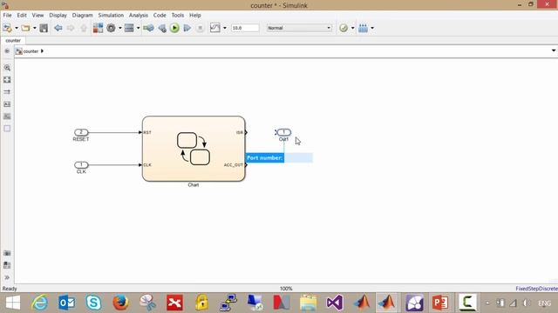
Task: Open the Diagram menu
Action: click(82, 16)
